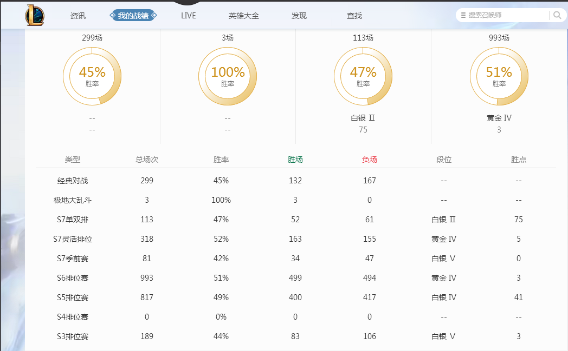Image resolution: width=568 pixels, height=351 pixels.
Task: Click 白银 II rank under the 47% ring
Action: (363, 118)
